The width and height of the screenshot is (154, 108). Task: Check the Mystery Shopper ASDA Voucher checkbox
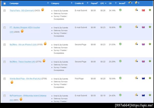point(5,28)
